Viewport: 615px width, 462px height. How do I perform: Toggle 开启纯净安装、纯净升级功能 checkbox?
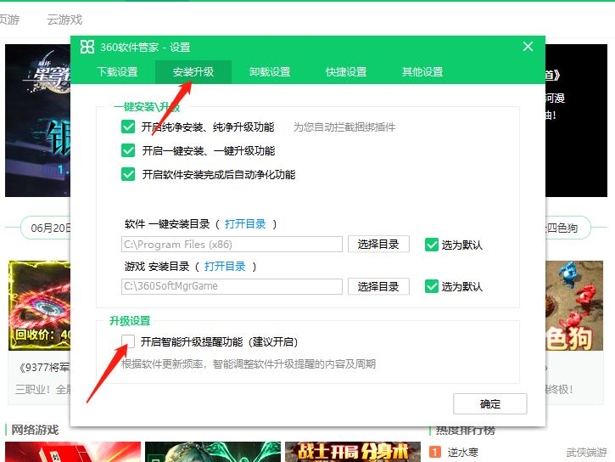(x=128, y=127)
